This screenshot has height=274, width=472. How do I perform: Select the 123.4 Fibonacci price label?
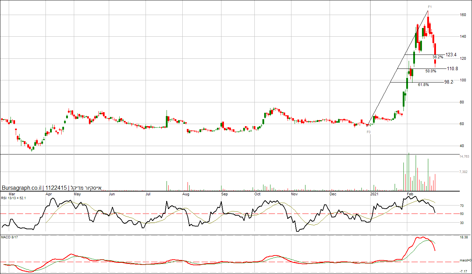(x=452, y=55)
